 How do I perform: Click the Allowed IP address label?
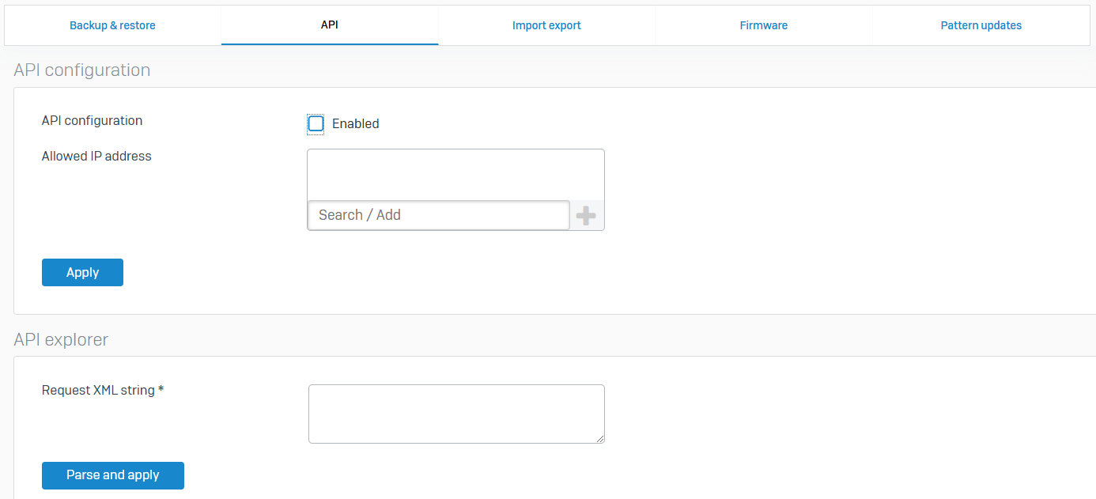[x=96, y=157]
